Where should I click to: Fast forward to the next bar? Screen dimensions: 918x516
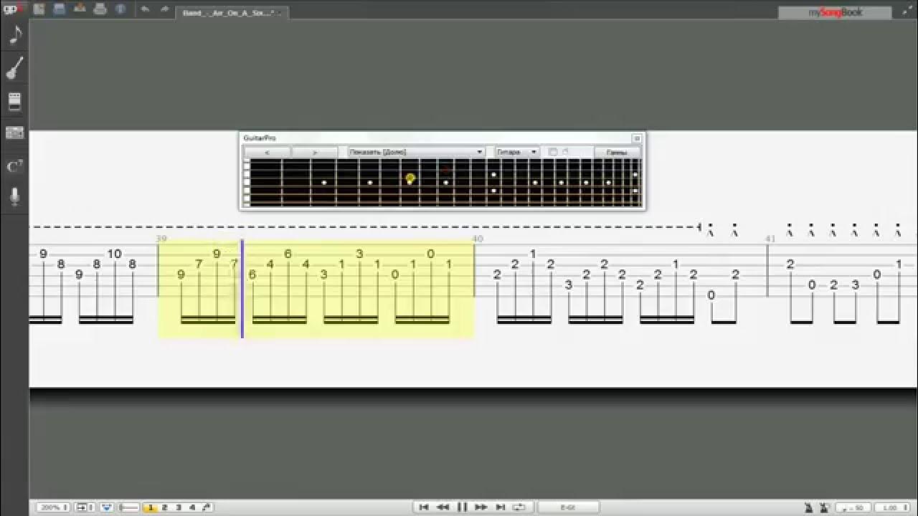click(x=481, y=507)
